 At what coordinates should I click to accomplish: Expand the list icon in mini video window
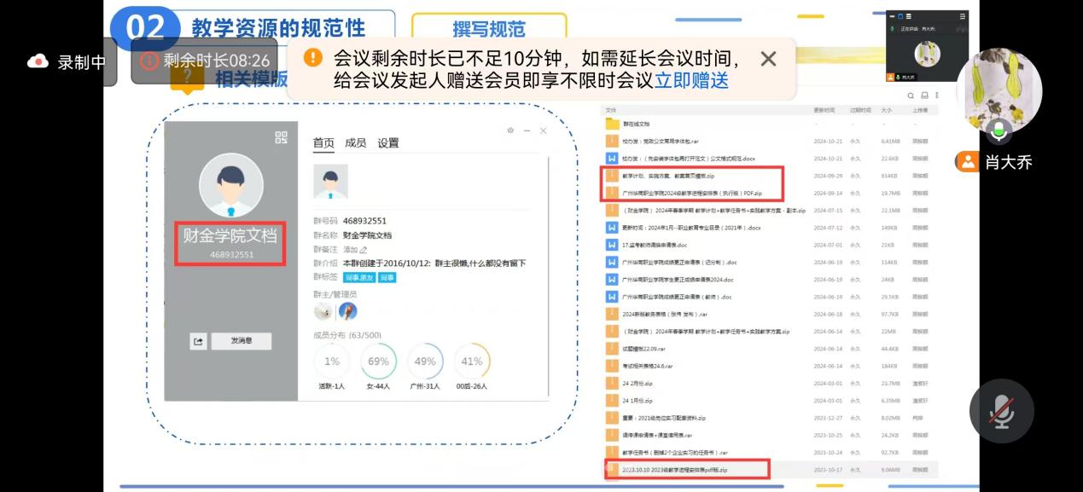pyautogui.click(x=910, y=16)
